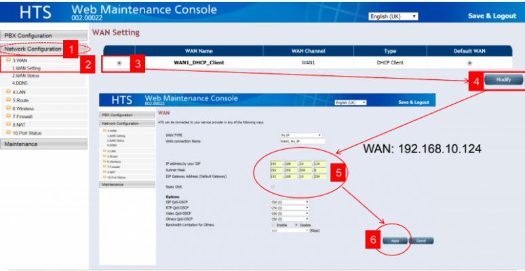
Task: Toggle the Static DNS checkbox
Action: pos(273,186)
